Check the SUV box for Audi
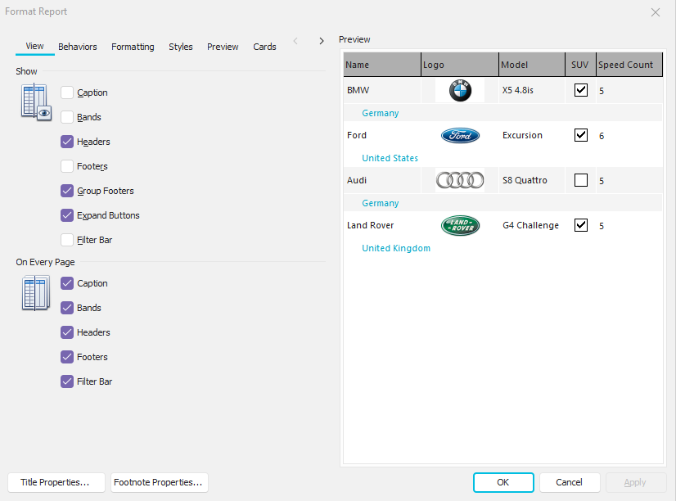This screenshot has height=501, width=676. coord(581,180)
